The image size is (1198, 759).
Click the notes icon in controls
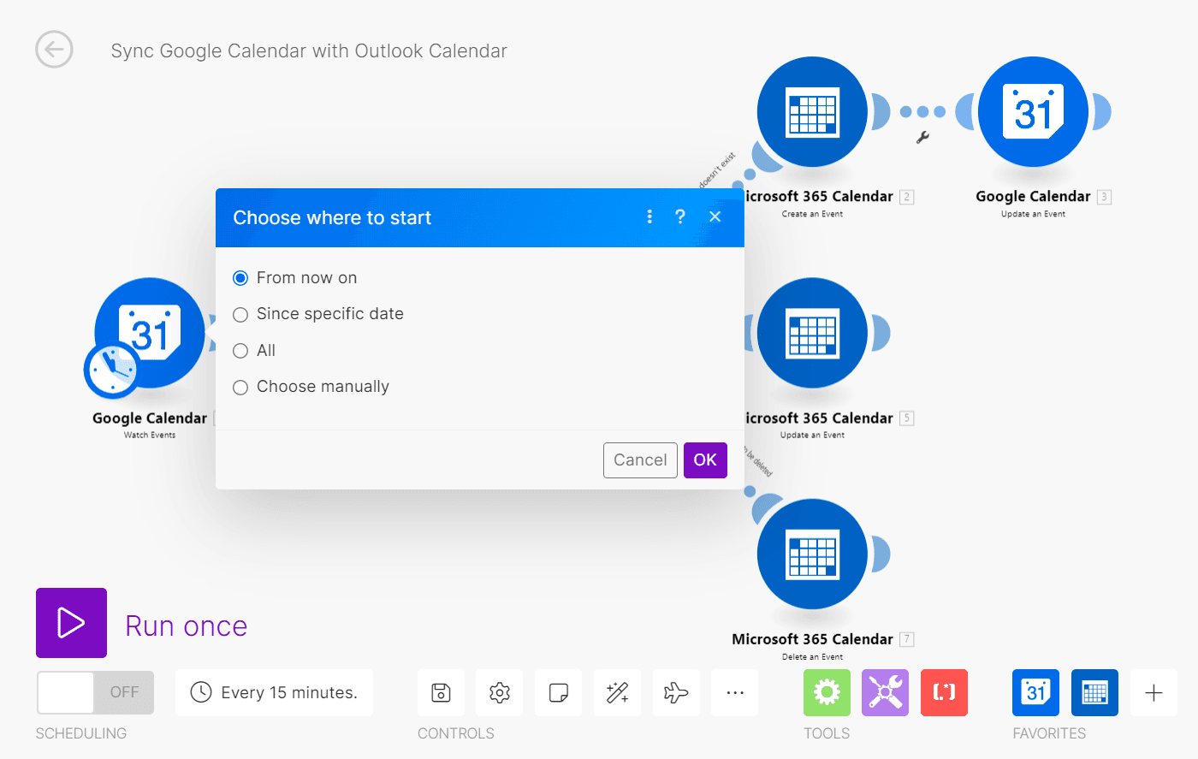point(559,692)
